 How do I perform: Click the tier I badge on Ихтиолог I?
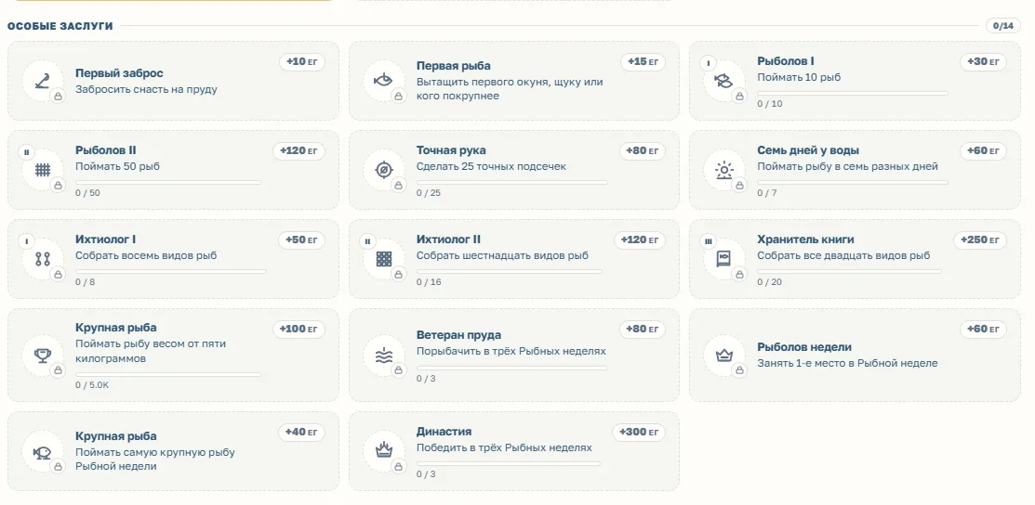click(26, 241)
